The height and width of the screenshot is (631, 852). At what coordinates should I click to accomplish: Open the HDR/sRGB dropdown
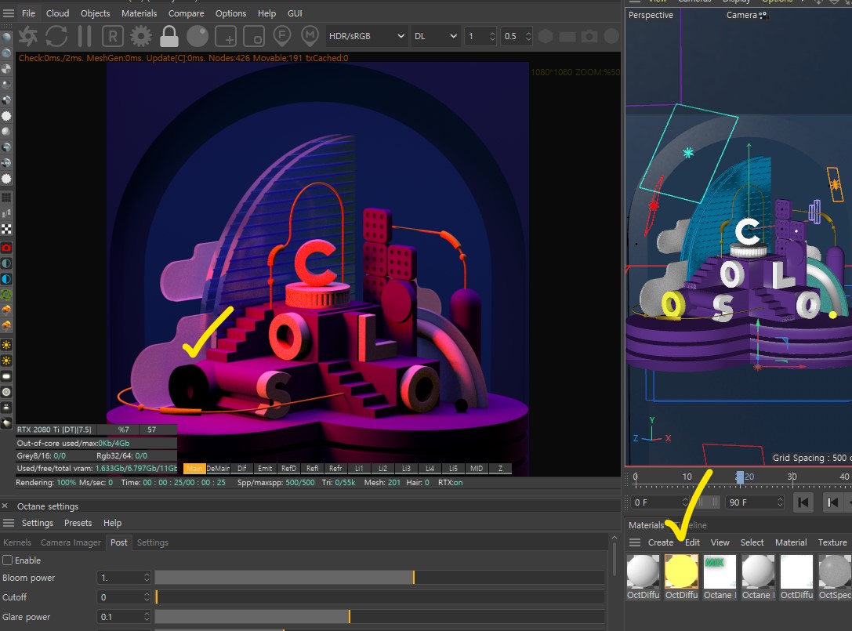(366, 36)
